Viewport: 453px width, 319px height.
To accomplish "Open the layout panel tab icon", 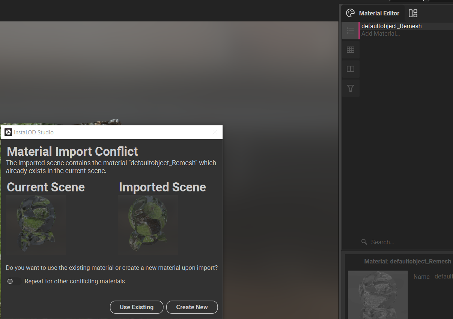I will point(413,14).
